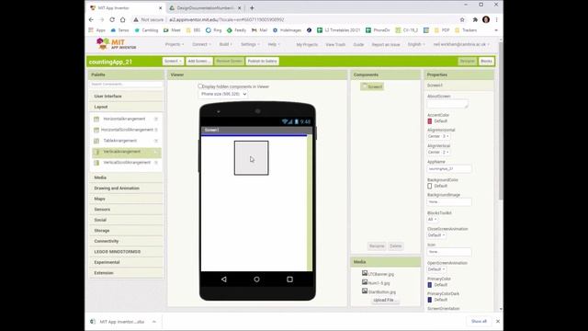Open the Help menu

[274, 44]
